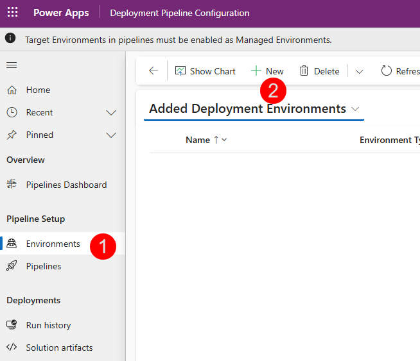Click the back arrow in command bar
This screenshot has height=361, width=420.
(x=153, y=71)
